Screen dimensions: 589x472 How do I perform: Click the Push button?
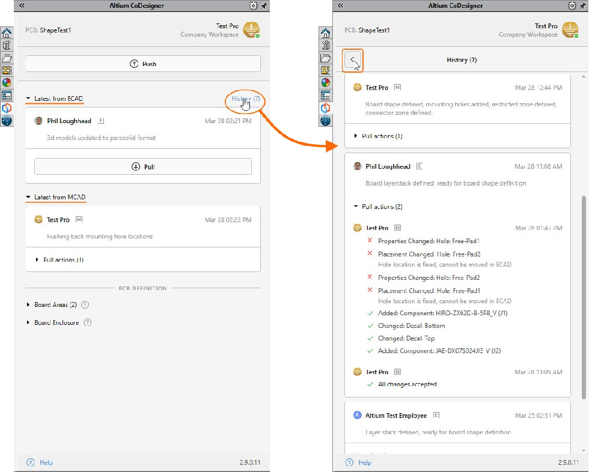click(x=143, y=64)
